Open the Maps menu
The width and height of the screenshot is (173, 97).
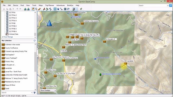pyautogui.click(x=41, y=5)
